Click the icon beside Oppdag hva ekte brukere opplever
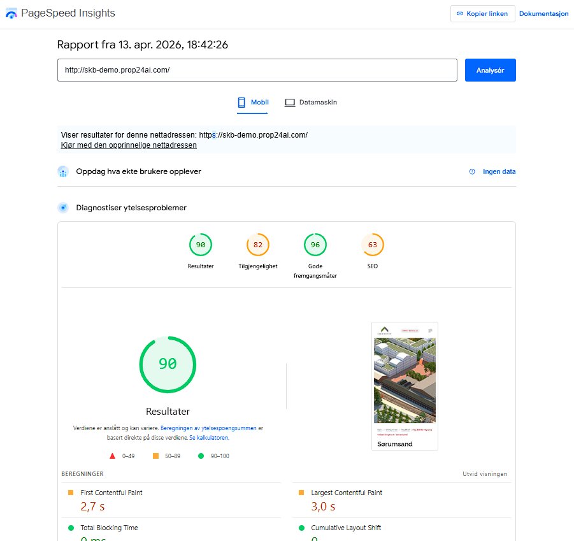The width and height of the screenshot is (574, 541). [x=63, y=171]
